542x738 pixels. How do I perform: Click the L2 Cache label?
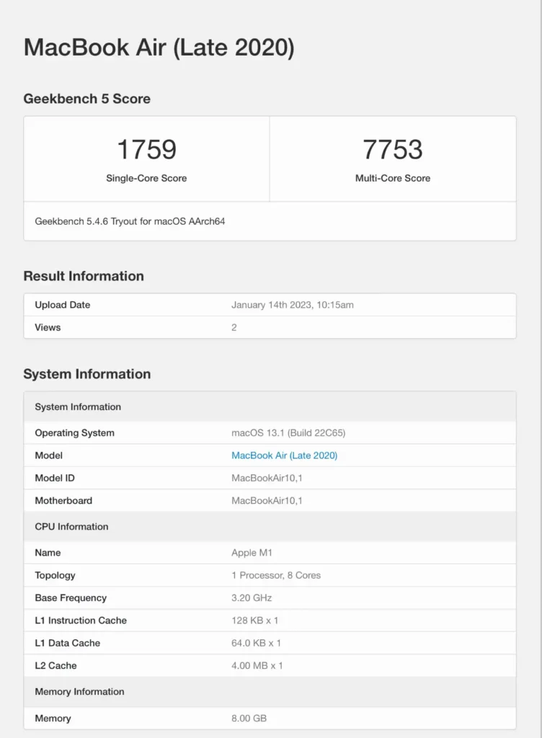55,666
